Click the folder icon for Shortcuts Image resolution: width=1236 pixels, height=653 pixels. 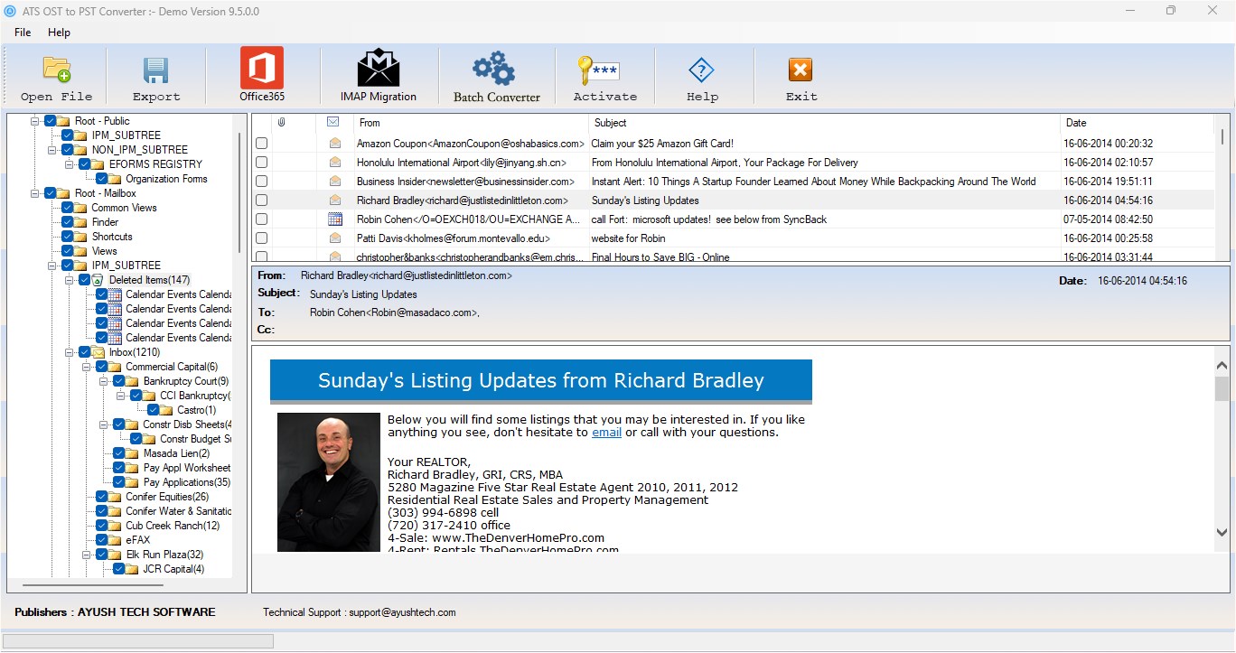click(81, 237)
